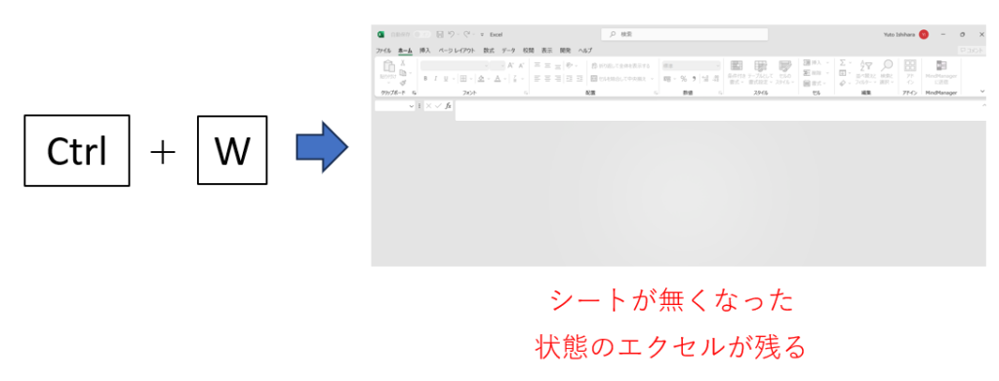Toggle Italic formatting

pyautogui.click(x=435, y=79)
